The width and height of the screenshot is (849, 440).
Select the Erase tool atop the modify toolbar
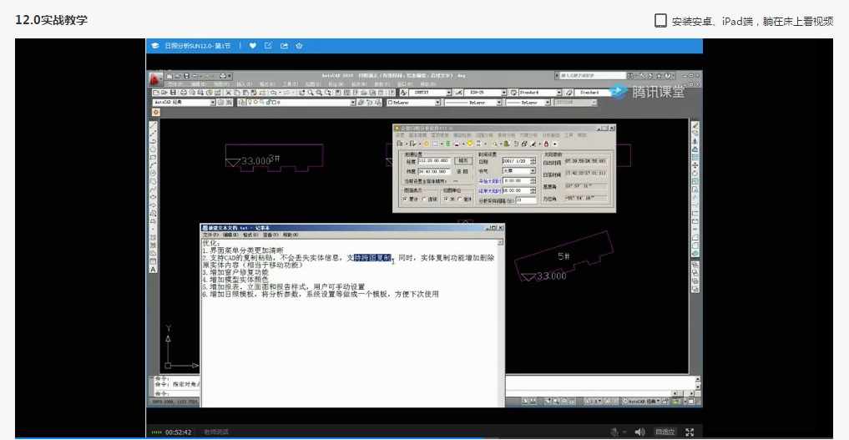coord(695,125)
